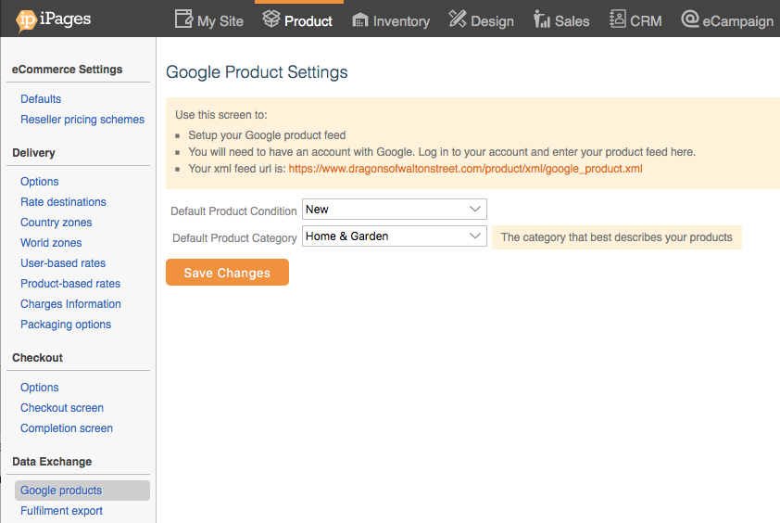Click the Checkout sidebar heading

coord(37,358)
